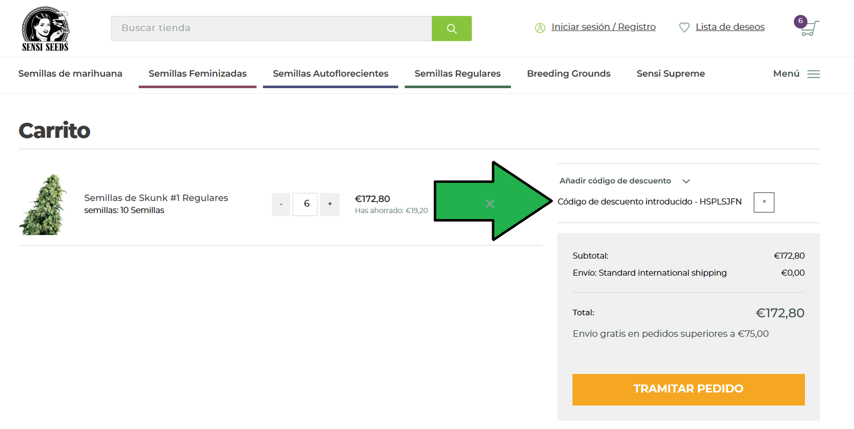854x429 pixels.
Task: Click the green search magnifier button
Action: click(x=452, y=28)
